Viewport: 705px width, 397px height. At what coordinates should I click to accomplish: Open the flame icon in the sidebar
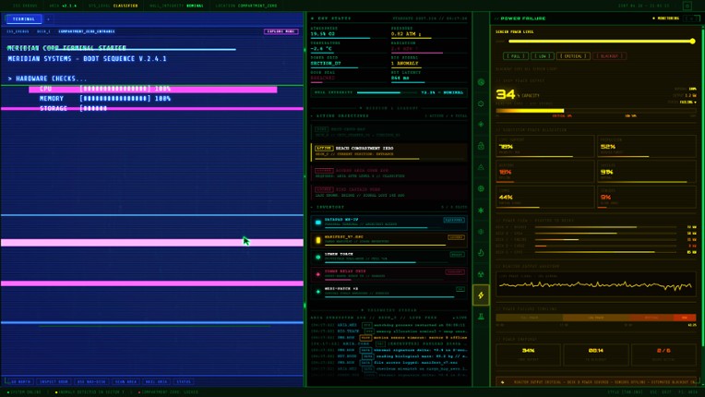(481, 253)
